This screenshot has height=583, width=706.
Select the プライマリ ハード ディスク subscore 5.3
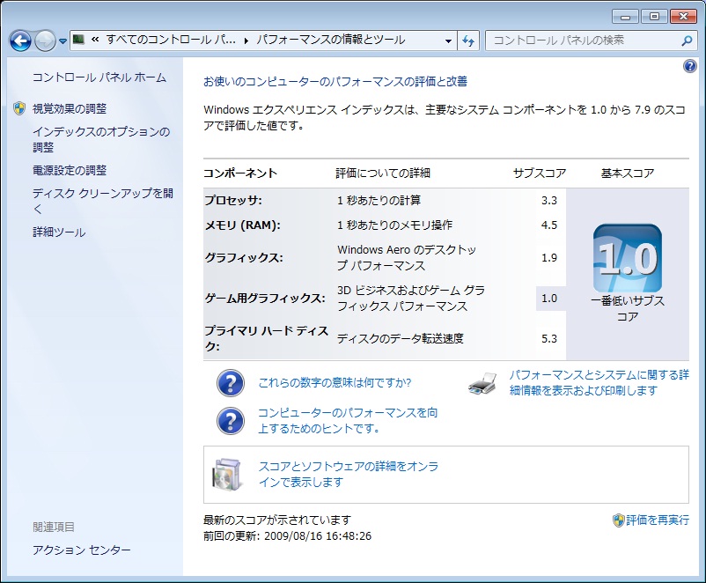tap(548, 339)
